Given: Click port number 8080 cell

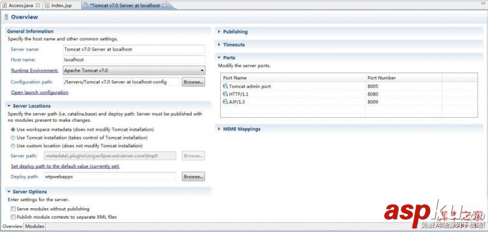Looking at the screenshot, I should point(404,94).
